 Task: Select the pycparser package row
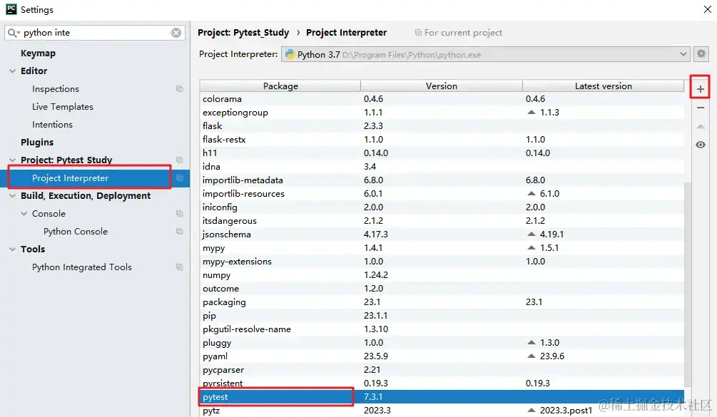pos(442,369)
